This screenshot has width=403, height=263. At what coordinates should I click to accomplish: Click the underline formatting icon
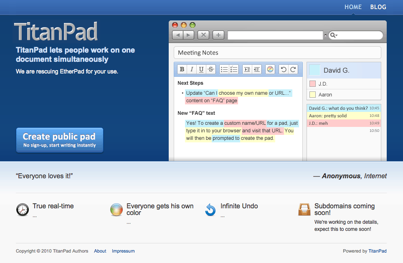click(201, 70)
